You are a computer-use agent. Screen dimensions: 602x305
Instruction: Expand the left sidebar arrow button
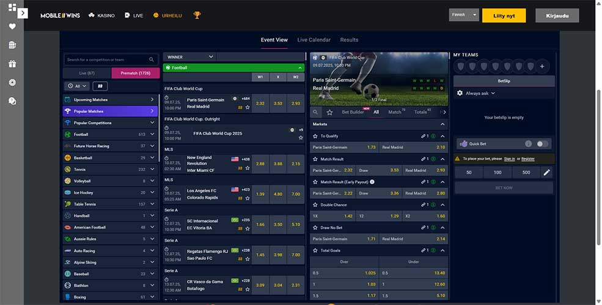tap(23, 13)
